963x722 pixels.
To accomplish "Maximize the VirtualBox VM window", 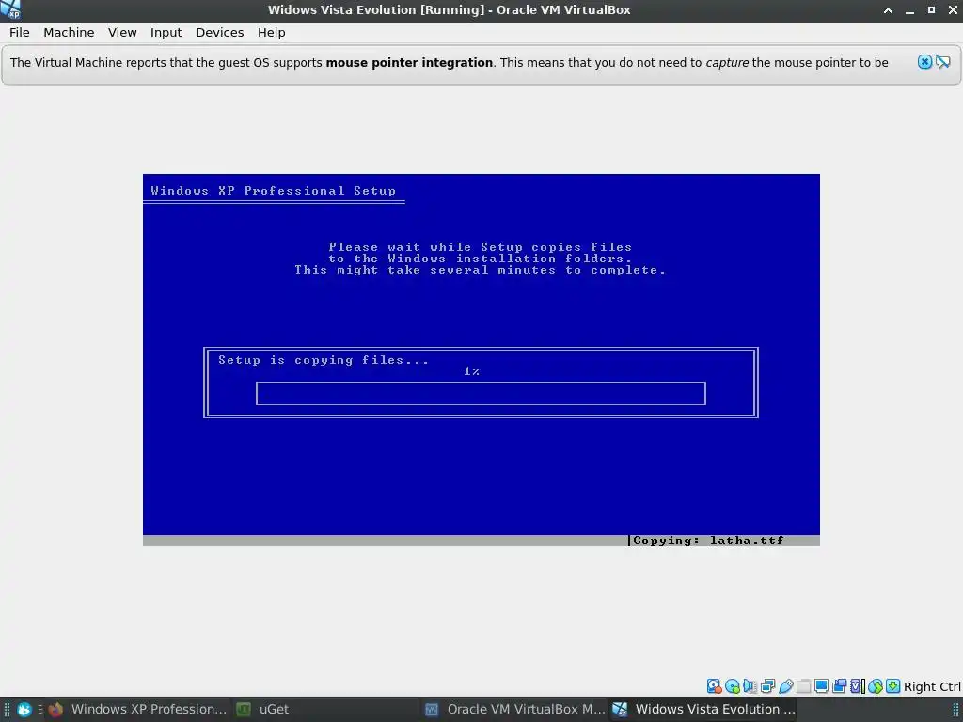I will coord(932,9).
